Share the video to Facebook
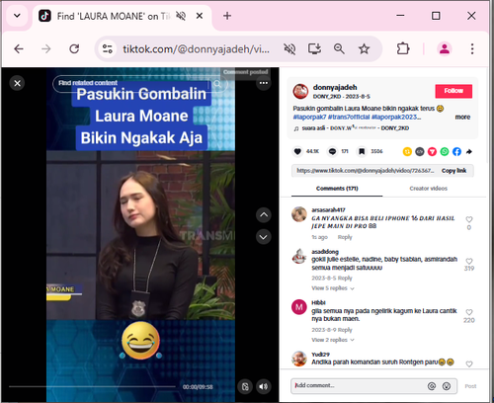The image size is (494, 403). 456,151
